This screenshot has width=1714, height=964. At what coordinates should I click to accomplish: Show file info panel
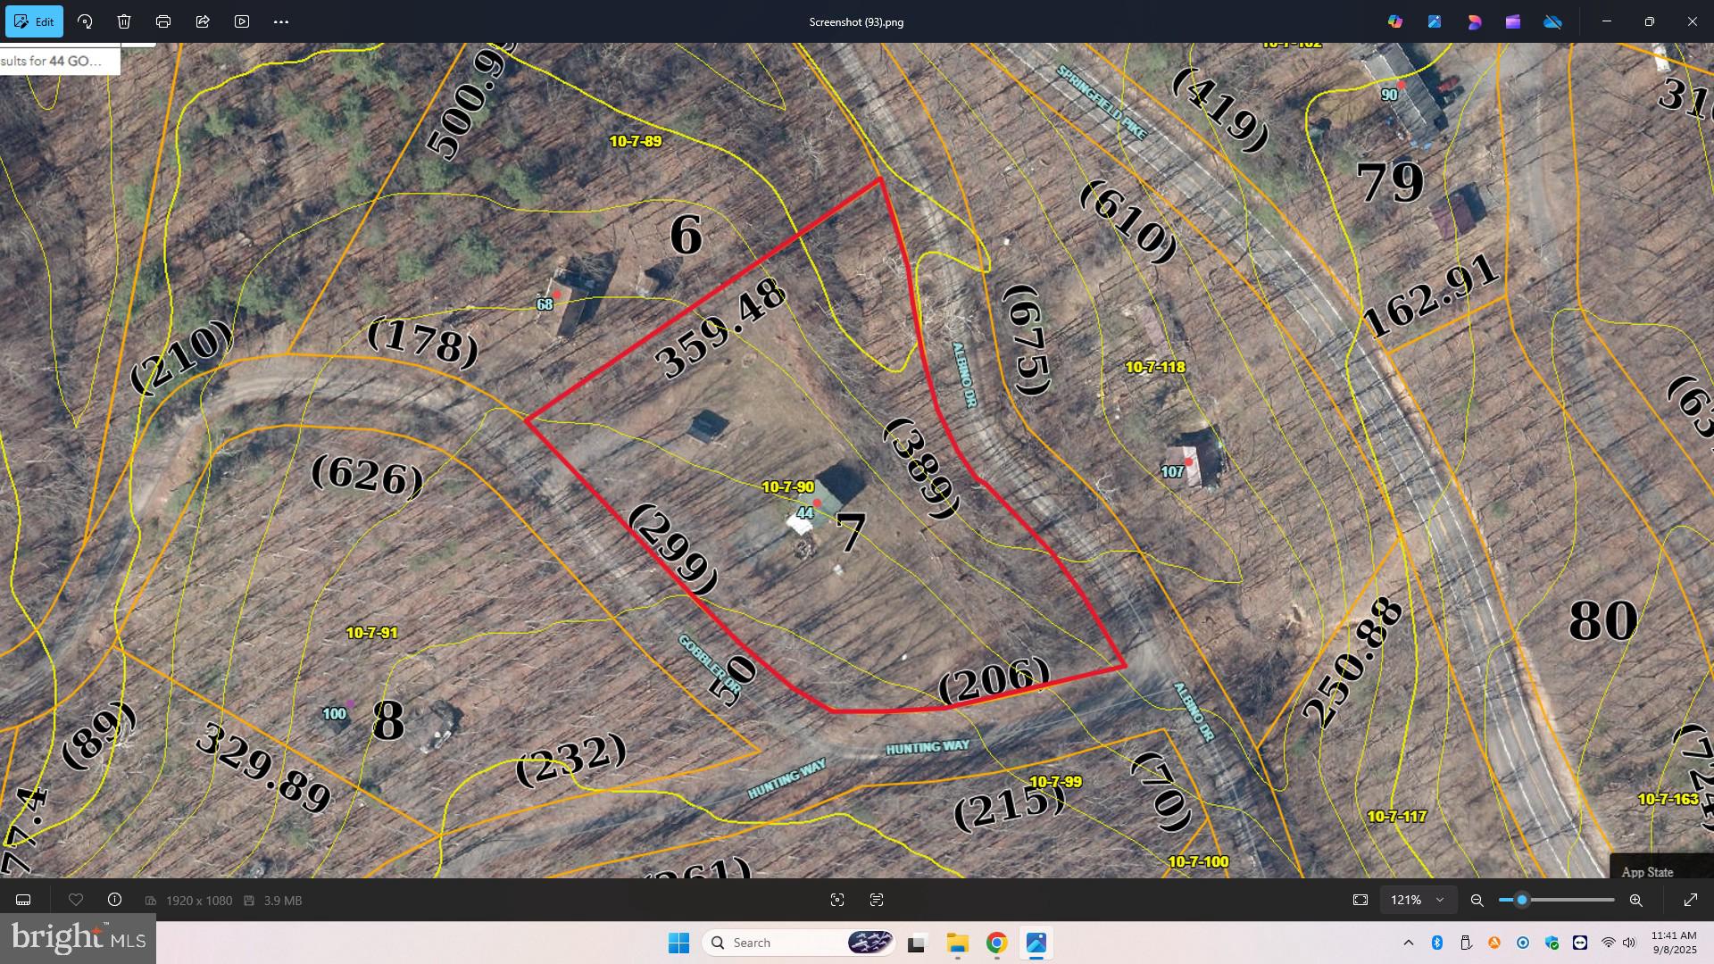pos(115,900)
